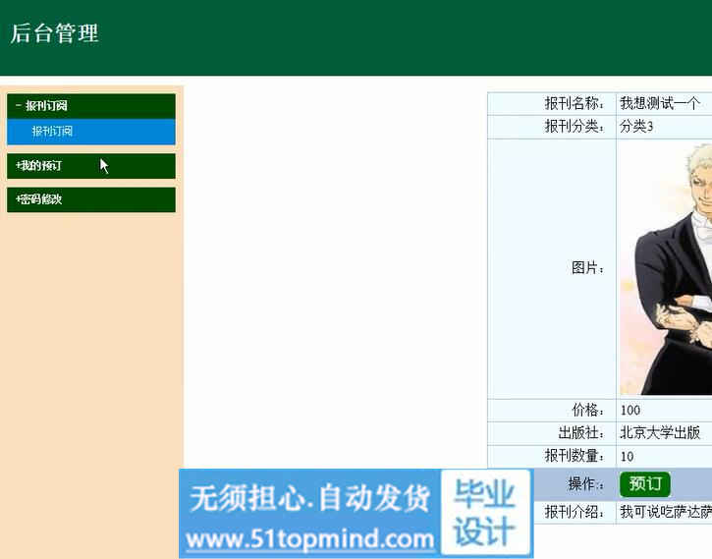Click the green 预订 button

(645, 484)
